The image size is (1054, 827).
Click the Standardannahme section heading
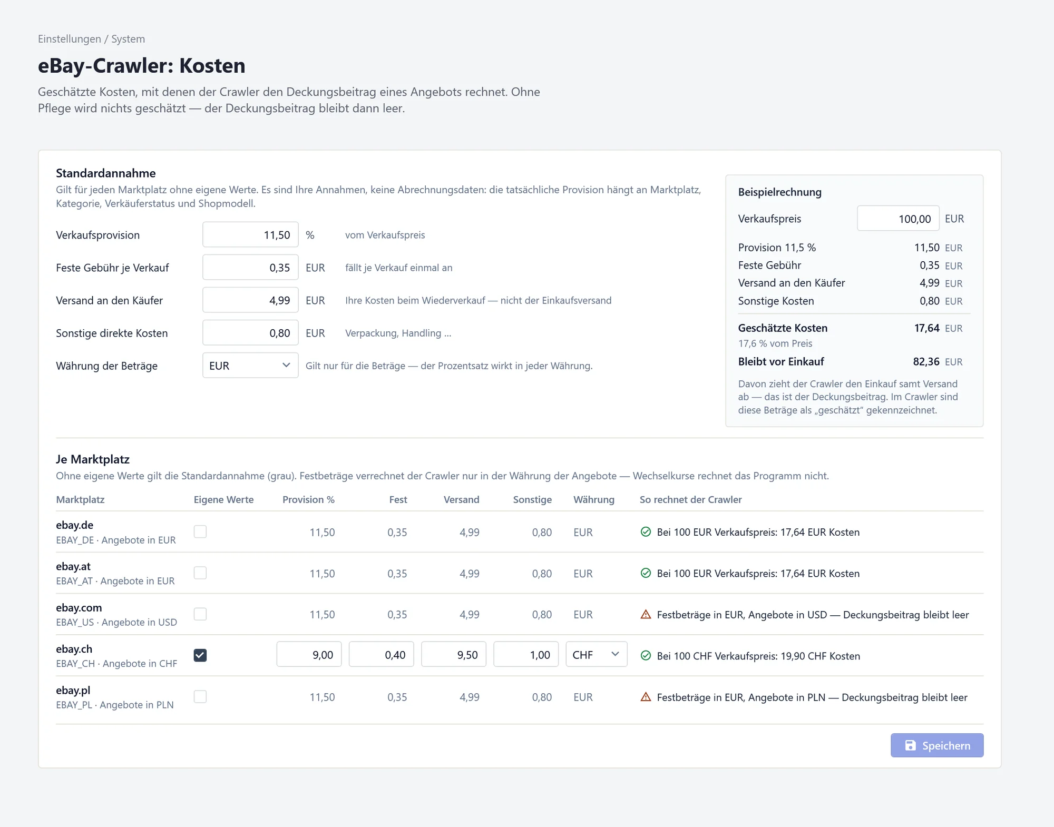105,173
